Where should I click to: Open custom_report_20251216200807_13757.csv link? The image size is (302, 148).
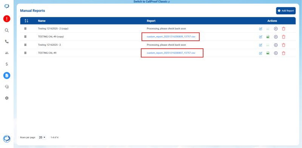tap(171, 53)
